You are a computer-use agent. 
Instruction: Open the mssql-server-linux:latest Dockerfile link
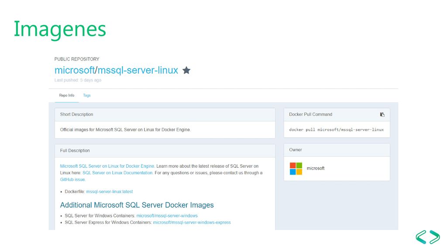[x=110, y=192]
